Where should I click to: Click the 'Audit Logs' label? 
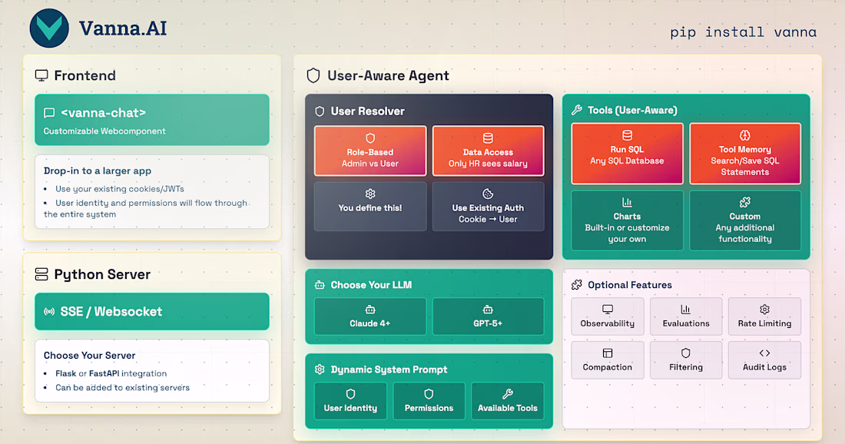pos(764,367)
